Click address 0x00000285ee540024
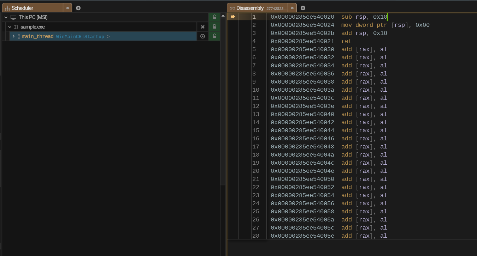The image size is (477, 256). (x=302, y=25)
